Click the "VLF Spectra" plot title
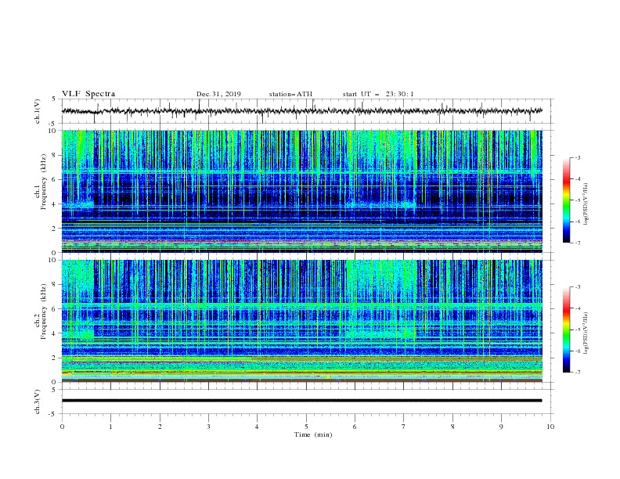The width and height of the screenshot is (620, 479). (88, 94)
